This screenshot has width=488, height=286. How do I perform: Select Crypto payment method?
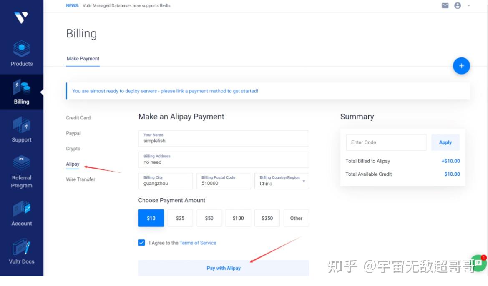point(73,149)
